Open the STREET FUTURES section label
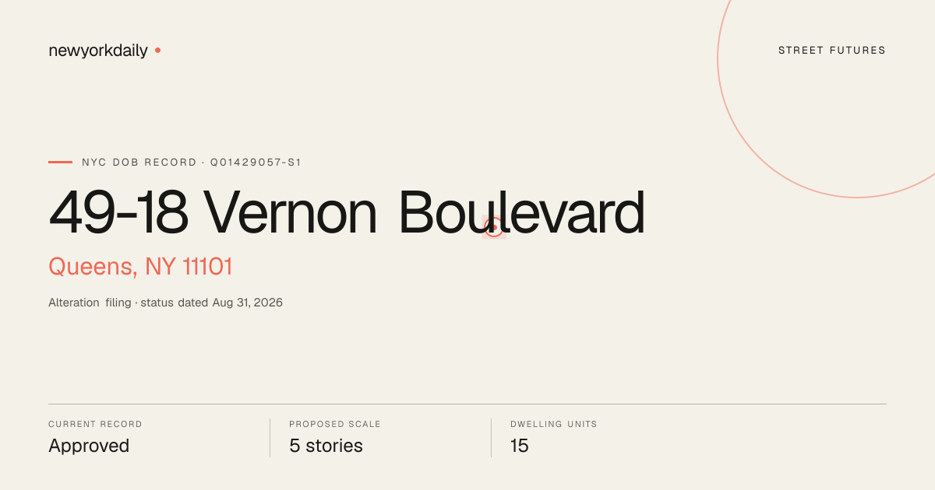The height and width of the screenshot is (490, 935). click(x=832, y=51)
